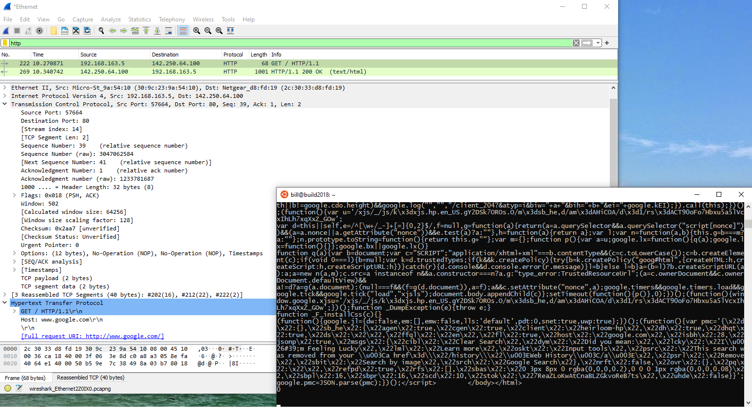Zoom out packet text
The image size is (752, 416).
pyautogui.click(x=208, y=31)
